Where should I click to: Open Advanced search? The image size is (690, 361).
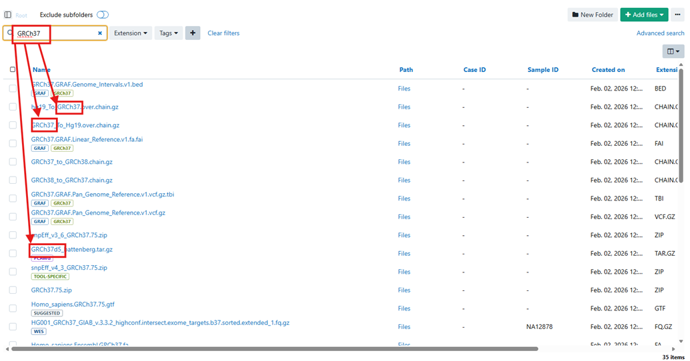pyautogui.click(x=660, y=33)
